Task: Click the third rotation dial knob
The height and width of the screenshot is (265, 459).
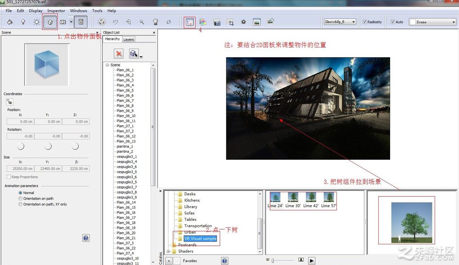Action: coord(75,146)
